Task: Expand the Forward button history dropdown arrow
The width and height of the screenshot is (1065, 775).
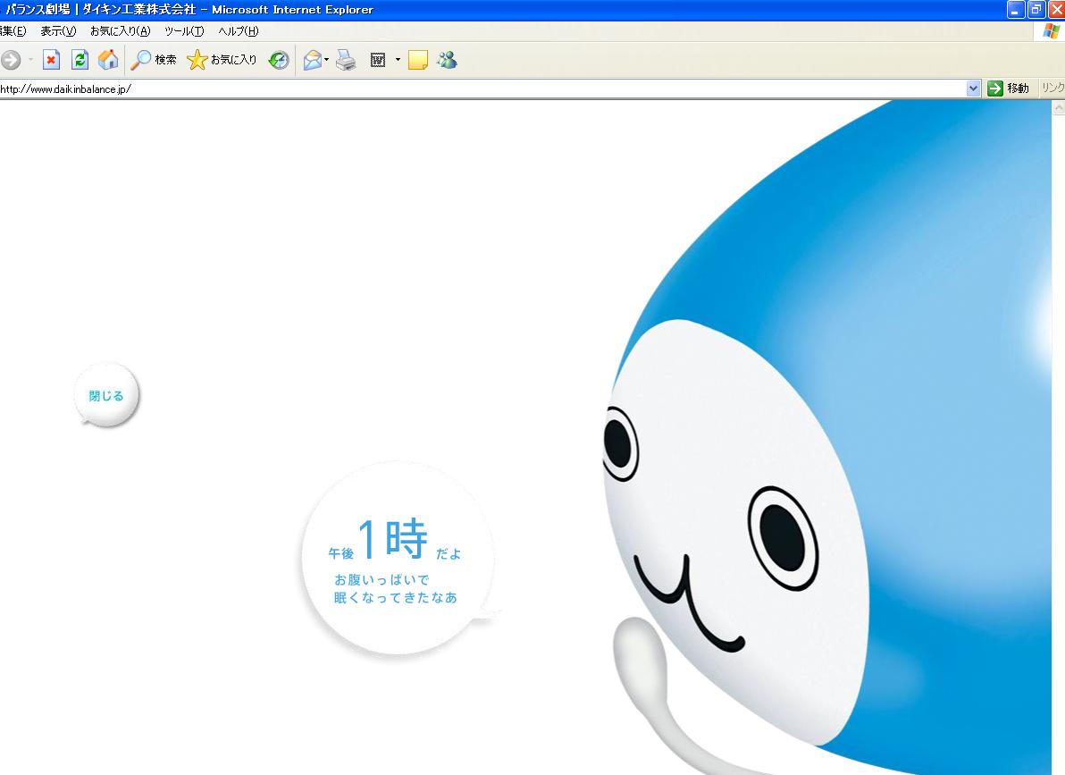Action: 30,60
